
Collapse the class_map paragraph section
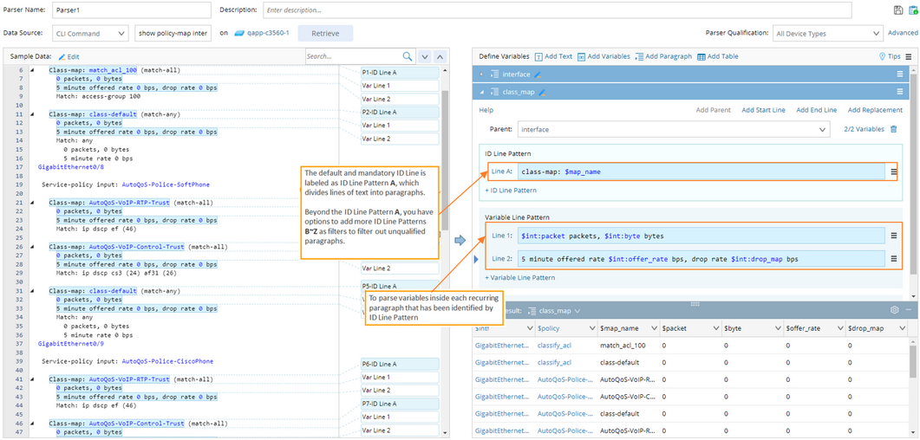click(481, 92)
